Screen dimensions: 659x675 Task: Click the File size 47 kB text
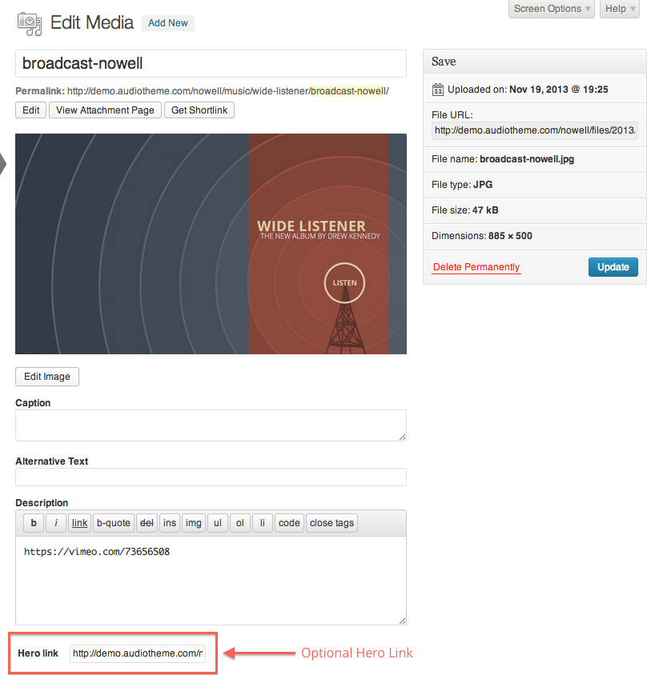coord(465,210)
